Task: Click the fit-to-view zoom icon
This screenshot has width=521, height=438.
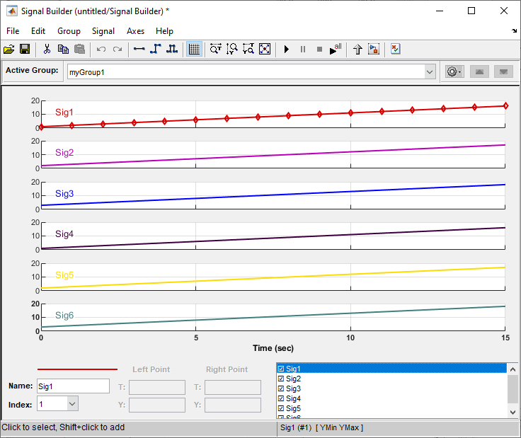Action: pyautogui.click(x=265, y=50)
